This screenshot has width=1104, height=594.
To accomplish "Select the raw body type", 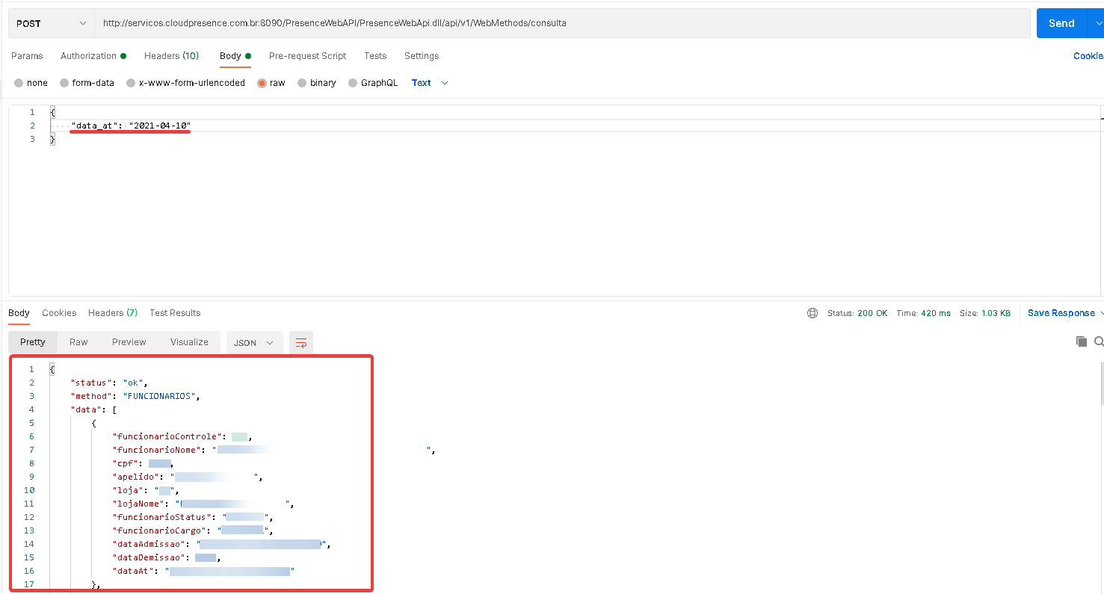I will pos(271,83).
